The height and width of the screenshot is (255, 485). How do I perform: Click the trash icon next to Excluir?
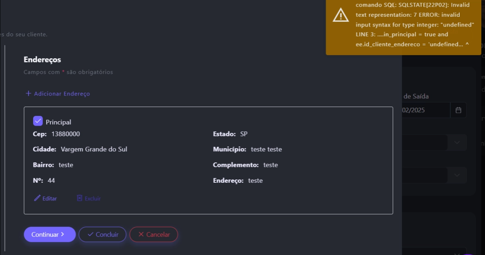[80, 198]
